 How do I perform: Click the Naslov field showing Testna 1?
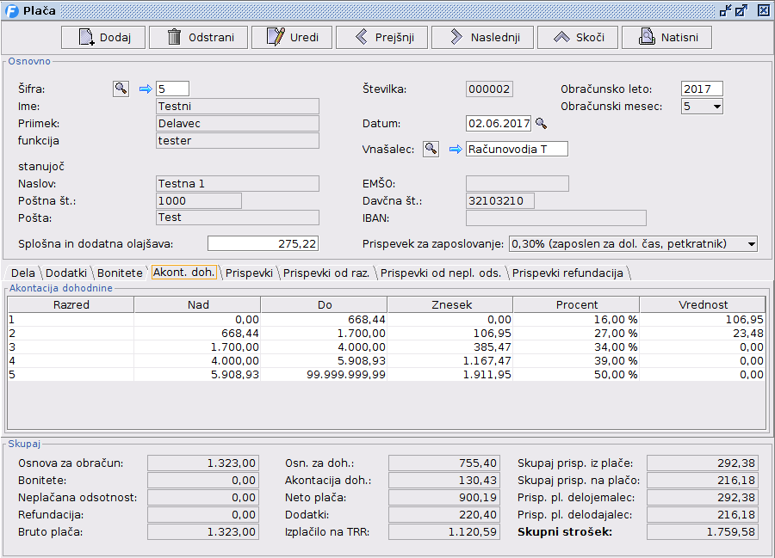pos(238,183)
